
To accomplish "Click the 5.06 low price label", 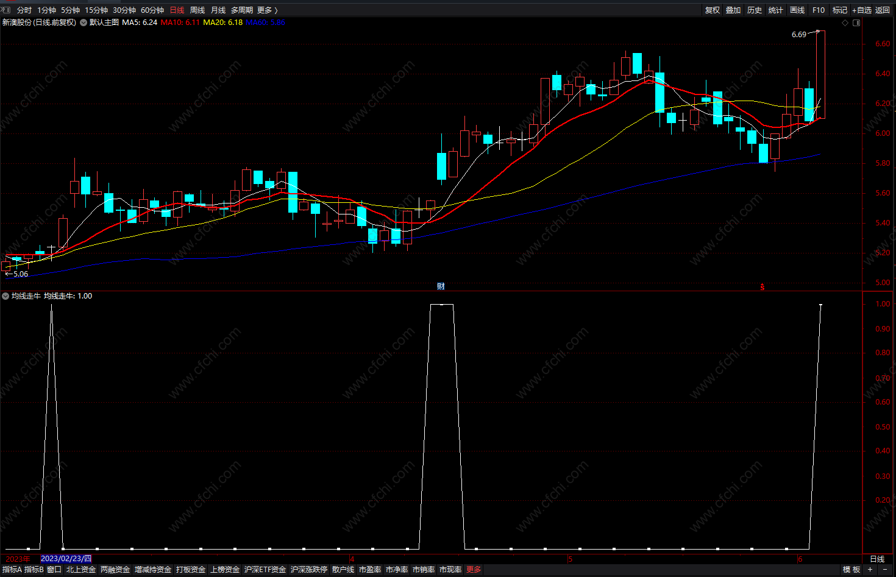I will click(21, 274).
